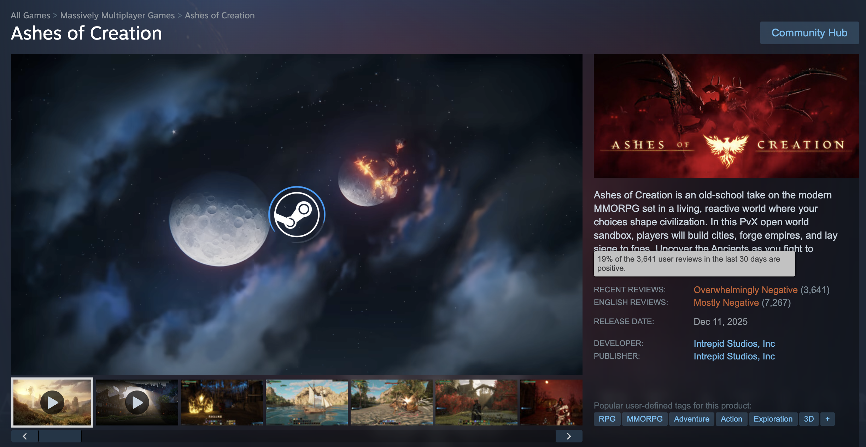Click Overwhelmingly Negative recent reviews summary

click(x=745, y=290)
